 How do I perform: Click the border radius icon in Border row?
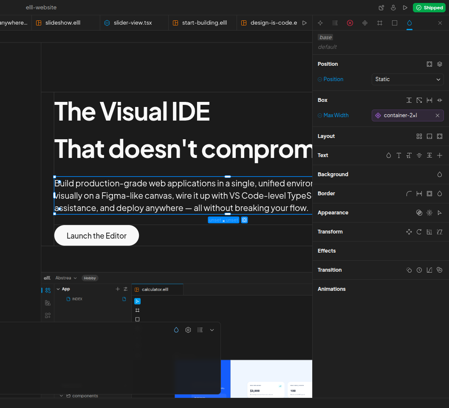point(409,194)
